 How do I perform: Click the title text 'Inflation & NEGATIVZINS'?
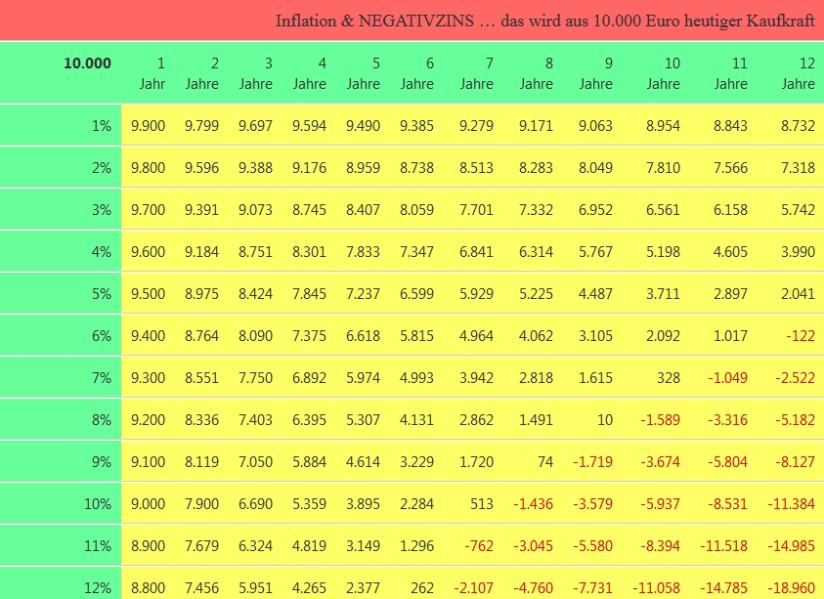click(374, 21)
